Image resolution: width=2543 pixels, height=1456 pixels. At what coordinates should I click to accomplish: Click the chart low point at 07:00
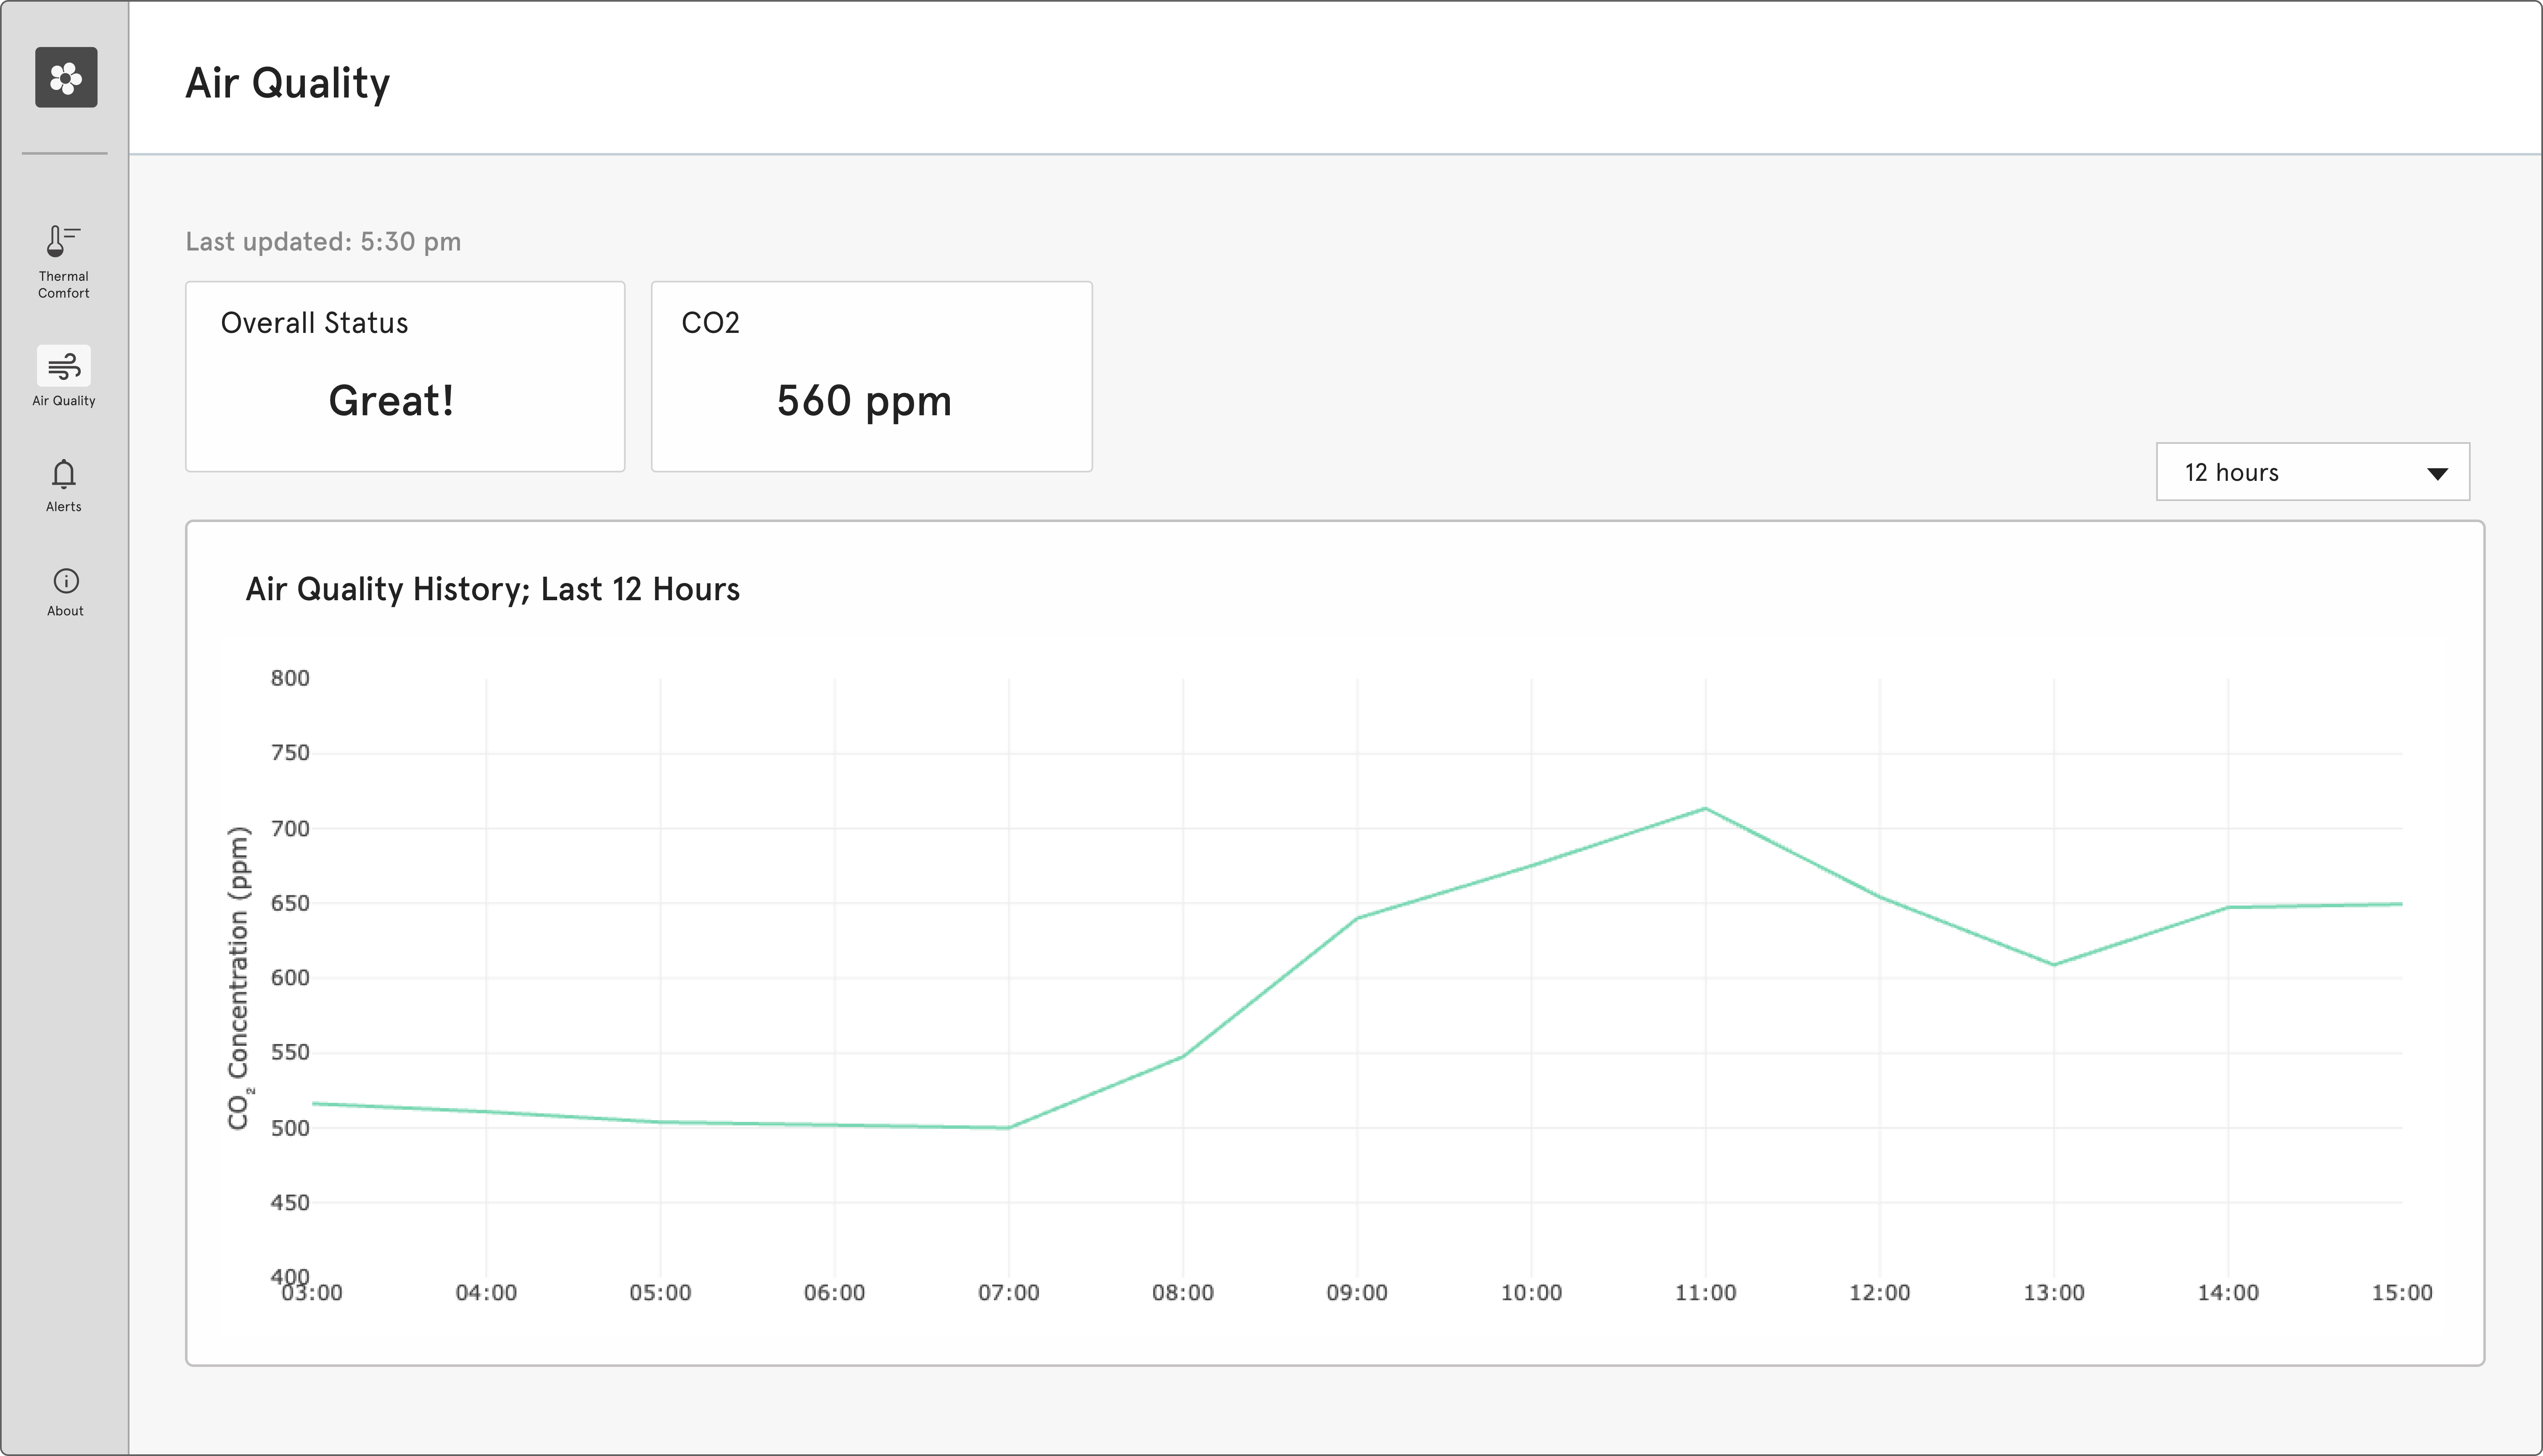click(1008, 1128)
